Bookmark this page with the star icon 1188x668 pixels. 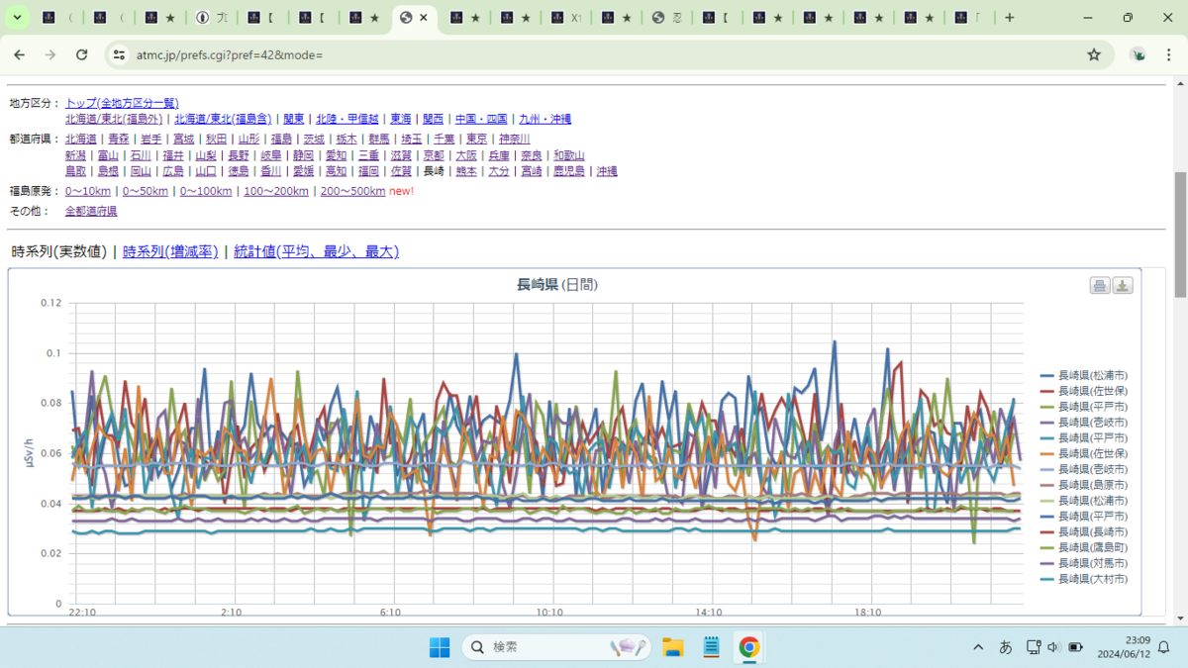[x=1094, y=54]
